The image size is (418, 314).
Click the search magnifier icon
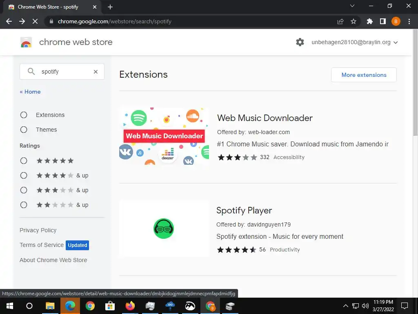click(31, 71)
